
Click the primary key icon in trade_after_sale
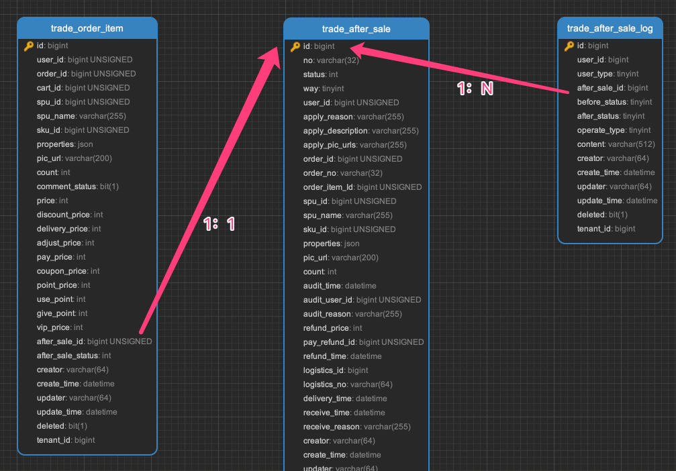tap(295, 46)
